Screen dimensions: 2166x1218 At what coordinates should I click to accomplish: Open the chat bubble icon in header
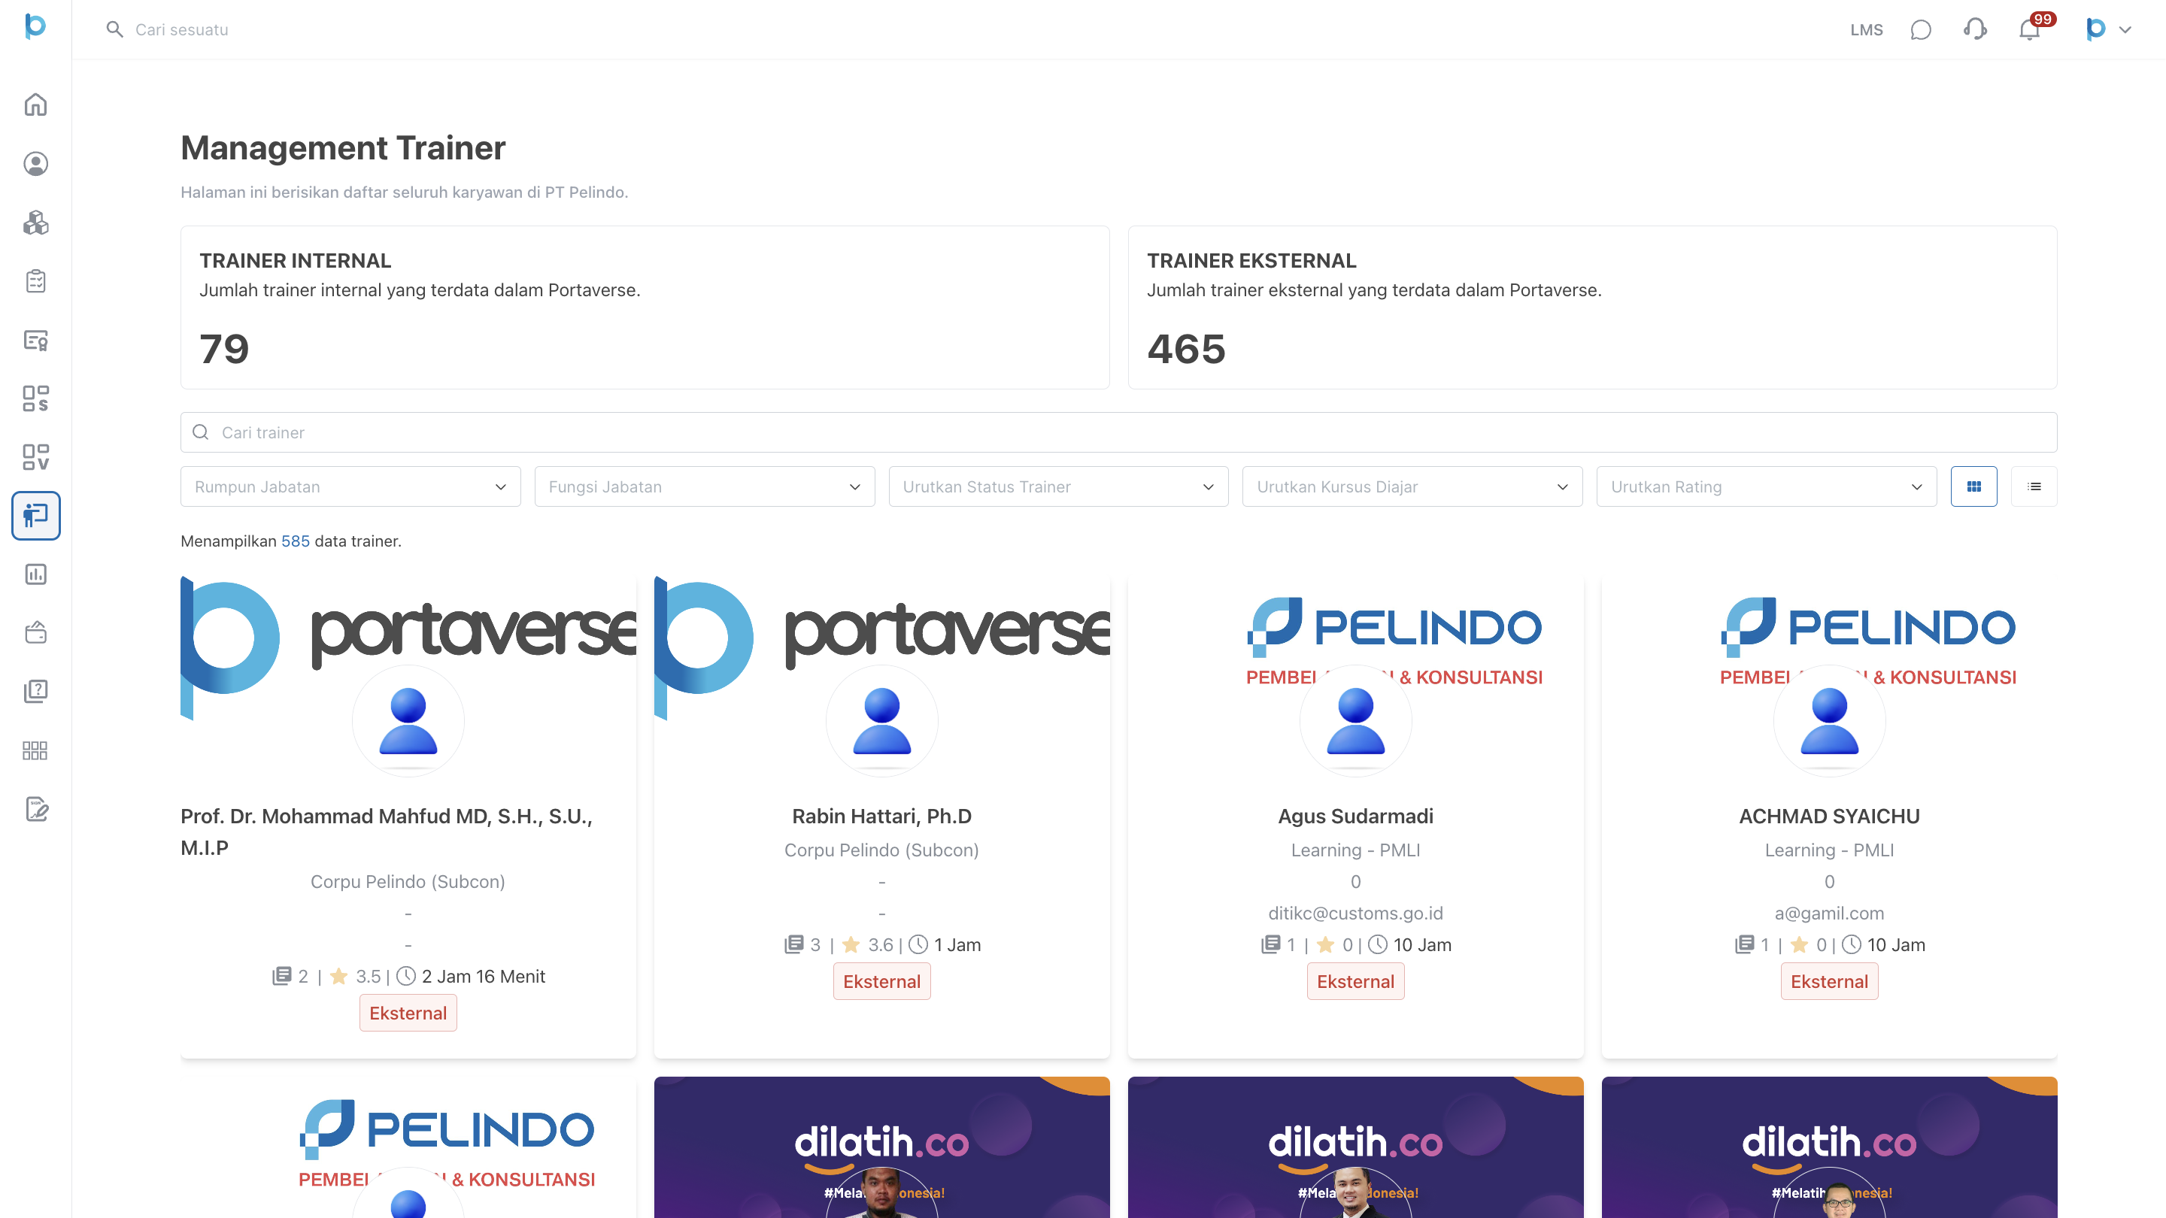[x=1921, y=29]
